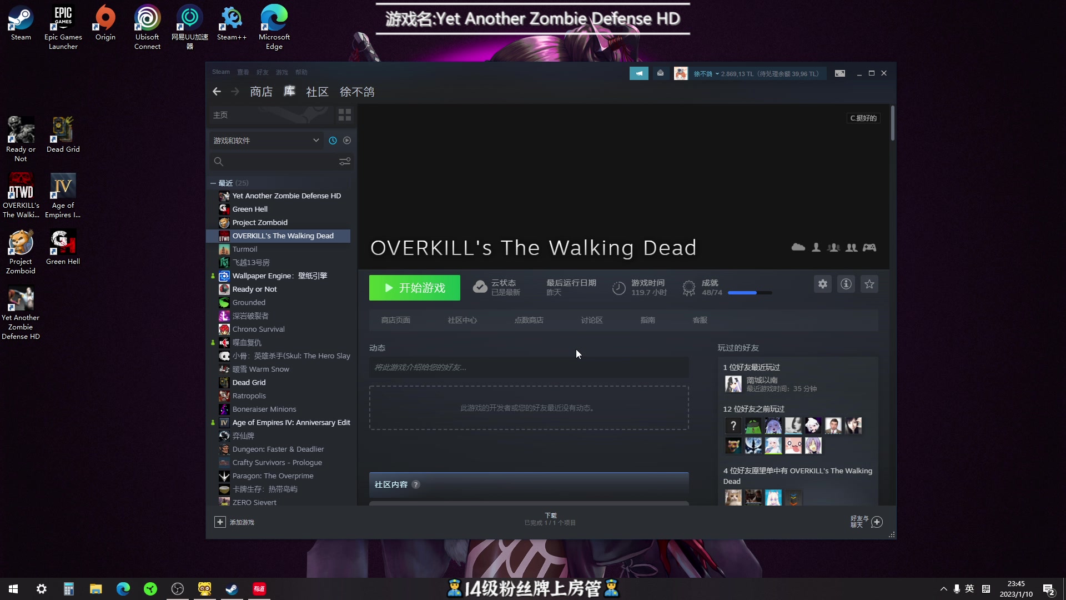Click the controller support icon
Image resolution: width=1066 pixels, height=600 pixels.
point(869,247)
